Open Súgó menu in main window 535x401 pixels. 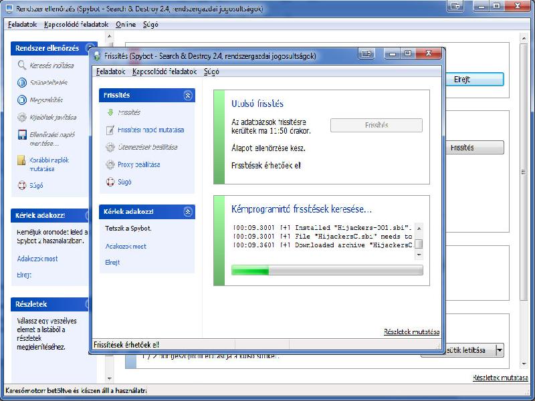[150, 25]
